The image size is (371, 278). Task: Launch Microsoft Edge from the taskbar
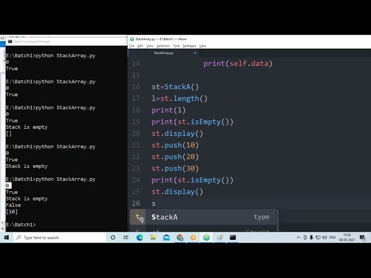pos(140,237)
